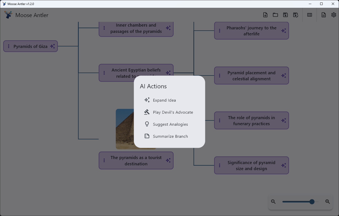Toggle the column layout view icon
This screenshot has height=216, width=339.
[x=310, y=15]
